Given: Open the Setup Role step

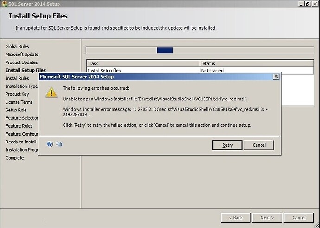Looking at the screenshot, I should (x=16, y=110).
